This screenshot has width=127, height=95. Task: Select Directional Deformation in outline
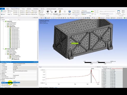(16, 57)
